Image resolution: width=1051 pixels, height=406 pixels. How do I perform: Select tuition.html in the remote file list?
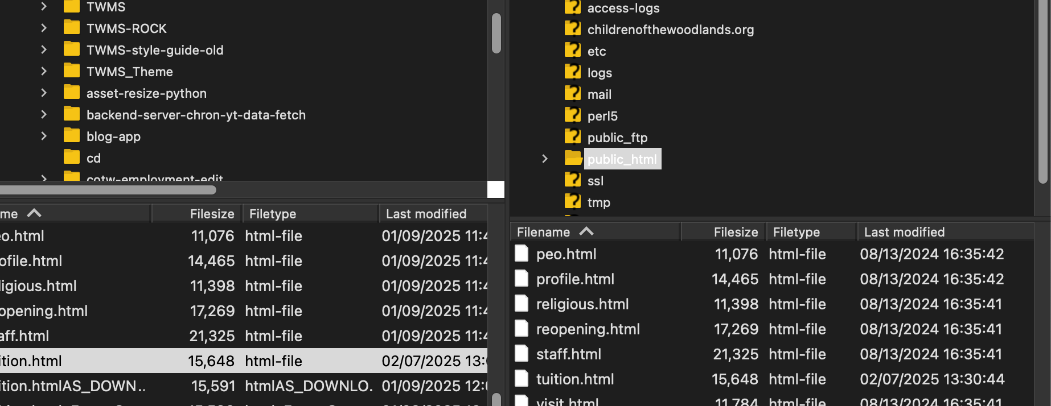pos(574,379)
